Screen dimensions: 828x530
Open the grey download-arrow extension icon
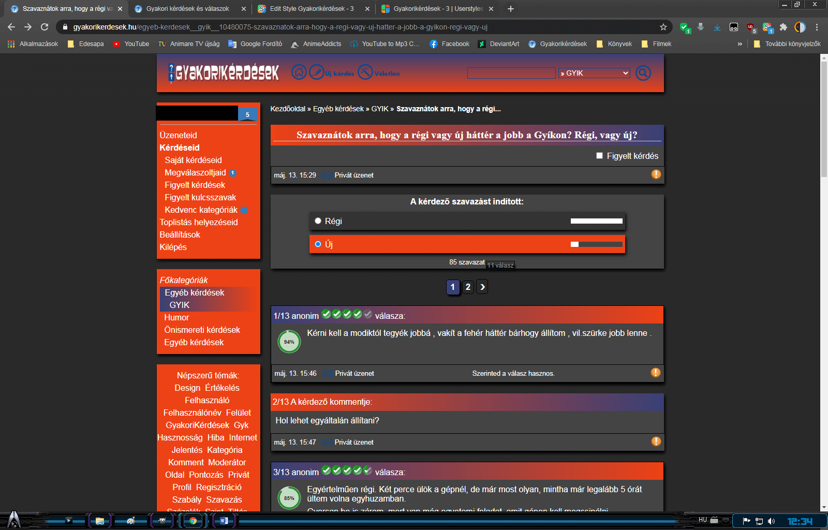(x=701, y=27)
